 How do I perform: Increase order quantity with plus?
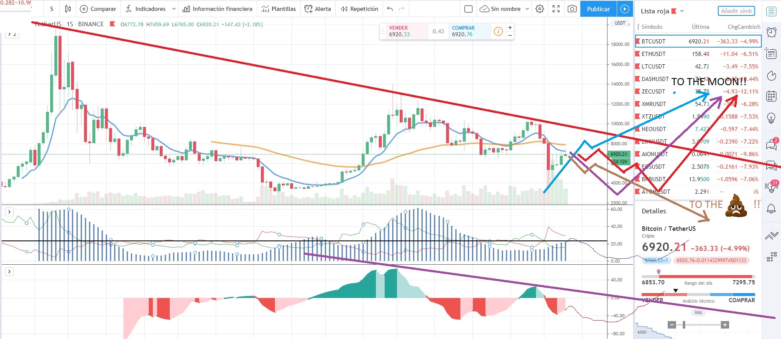510,28
